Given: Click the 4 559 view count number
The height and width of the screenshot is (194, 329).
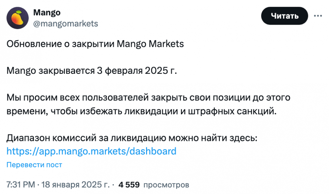Looking at the screenshot, I should [x=129, y=184].
